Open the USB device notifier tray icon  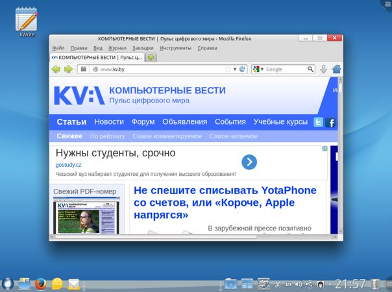click(x=310, y=284)
